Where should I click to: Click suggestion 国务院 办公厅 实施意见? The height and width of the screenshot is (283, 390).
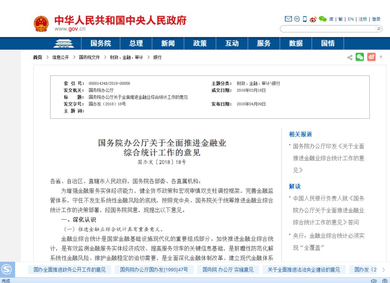pos(228,270)
